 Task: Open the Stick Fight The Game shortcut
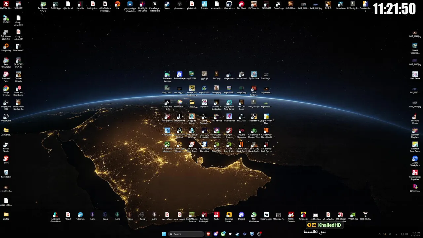142,7
